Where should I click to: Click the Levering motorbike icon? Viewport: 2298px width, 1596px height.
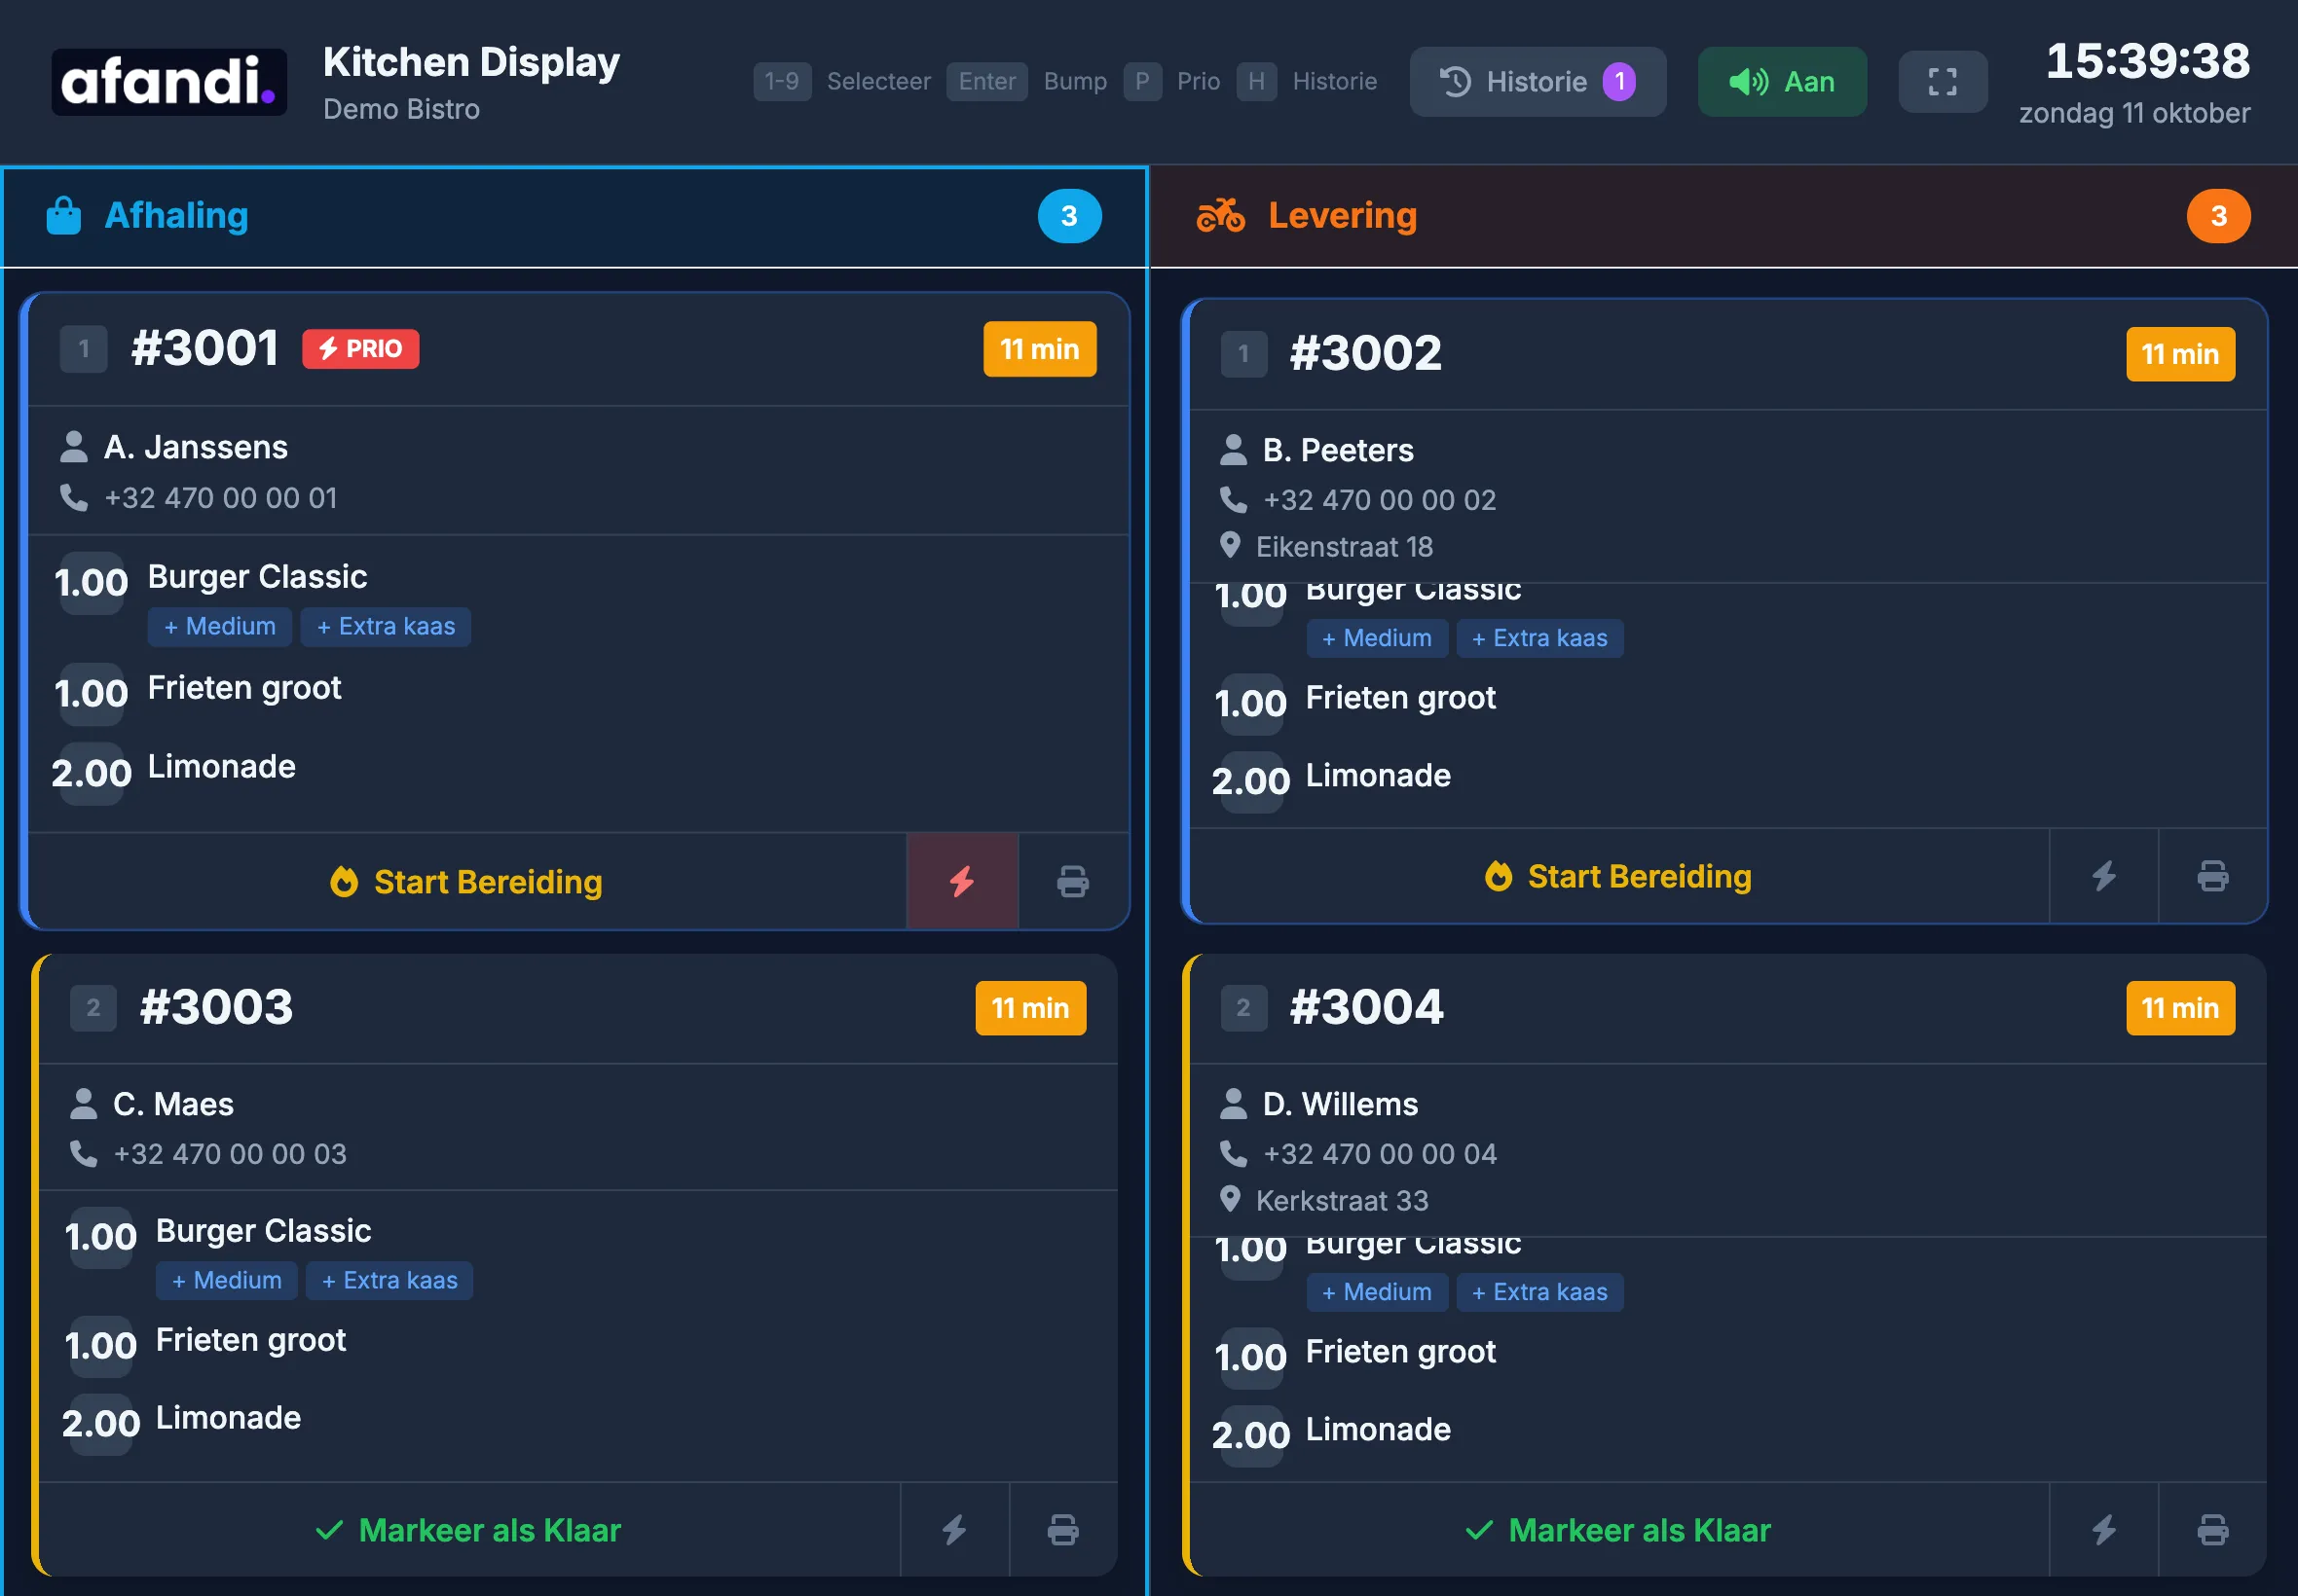(x=1220, y=215)
